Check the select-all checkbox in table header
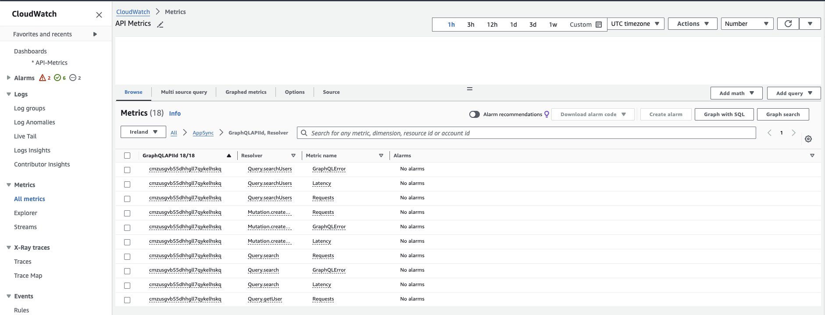Screen dimensions: 825x315 (x=127, y=156)
